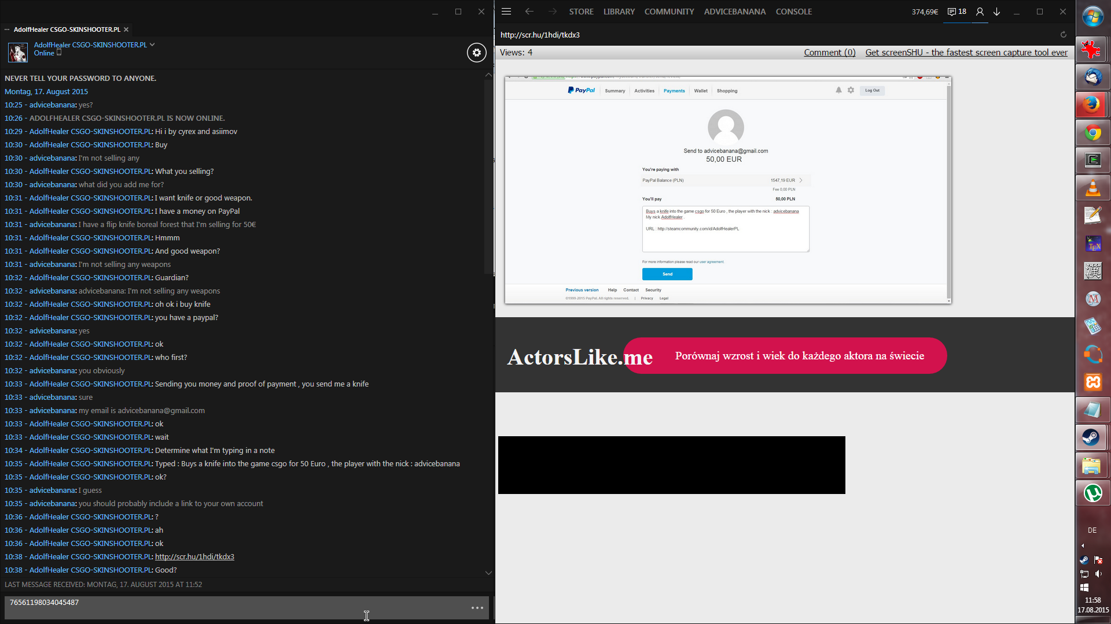The image size is (1111, 624).
Task: Switch to the COMMUNITY menu
Action: pos(669,12)
